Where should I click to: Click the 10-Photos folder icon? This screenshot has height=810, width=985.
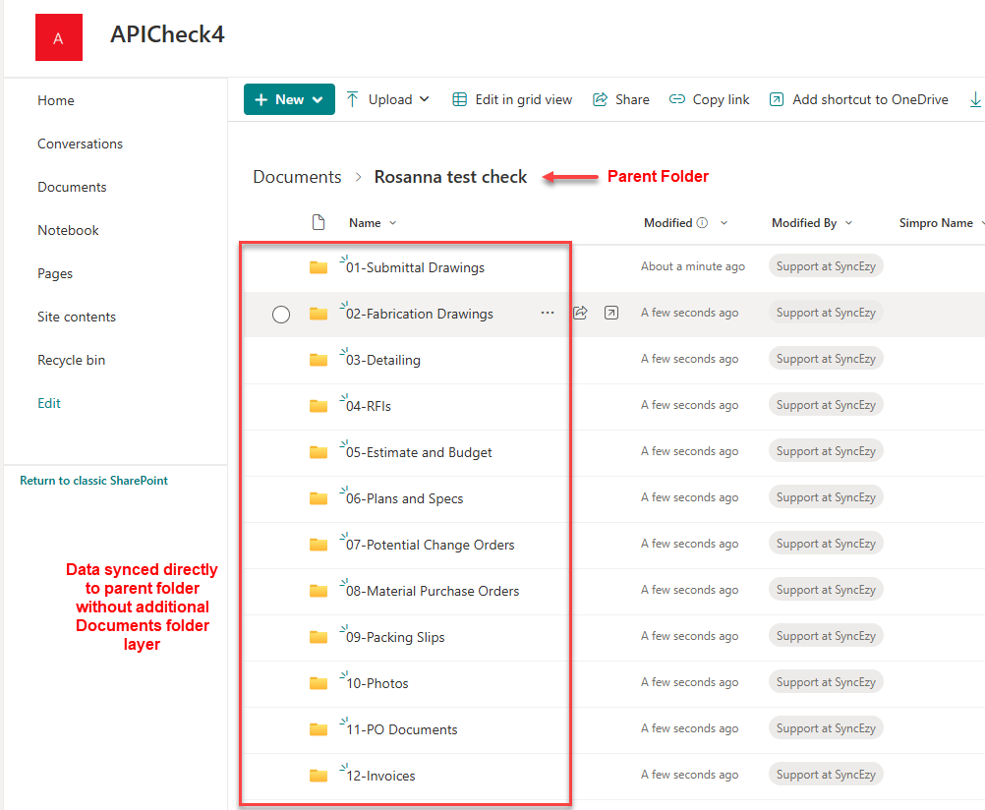pyautogui.click(x=318, y=683)
